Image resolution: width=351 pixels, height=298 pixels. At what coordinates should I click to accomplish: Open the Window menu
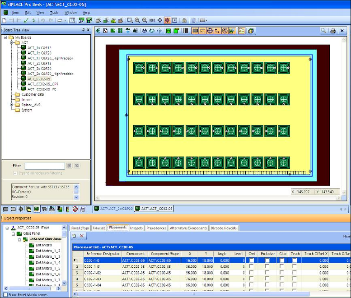(70, 13)
